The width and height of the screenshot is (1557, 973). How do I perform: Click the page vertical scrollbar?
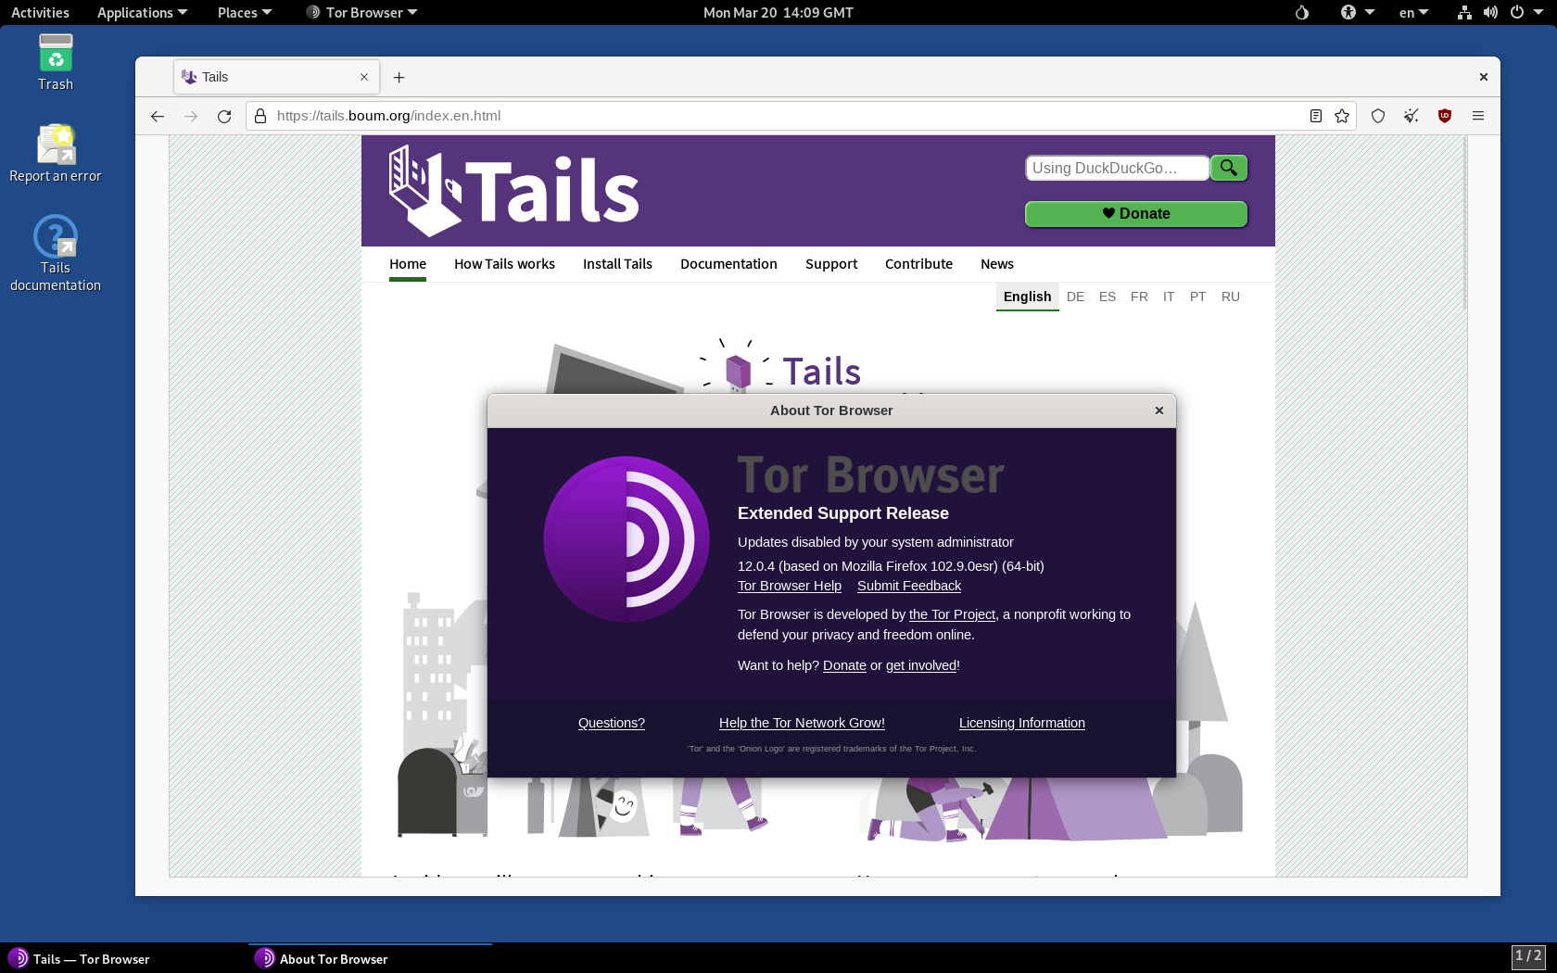tap(1464, 222)
